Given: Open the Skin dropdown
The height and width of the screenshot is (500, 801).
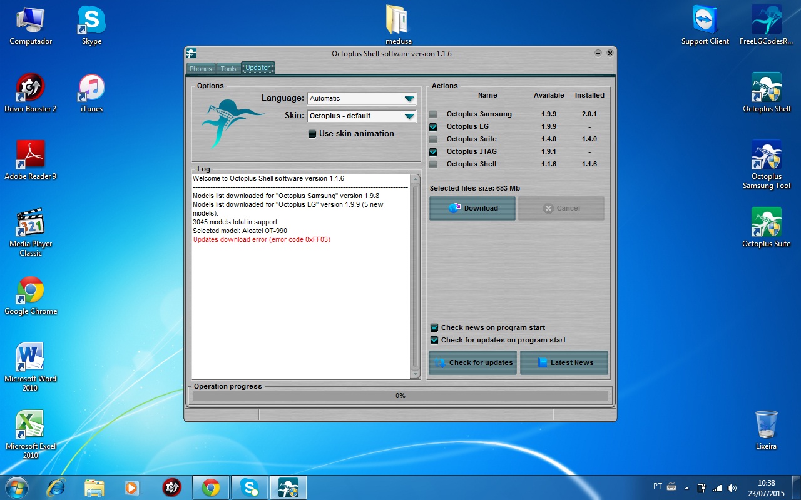Looking at the screenshot, I should [x=362, y=116].
